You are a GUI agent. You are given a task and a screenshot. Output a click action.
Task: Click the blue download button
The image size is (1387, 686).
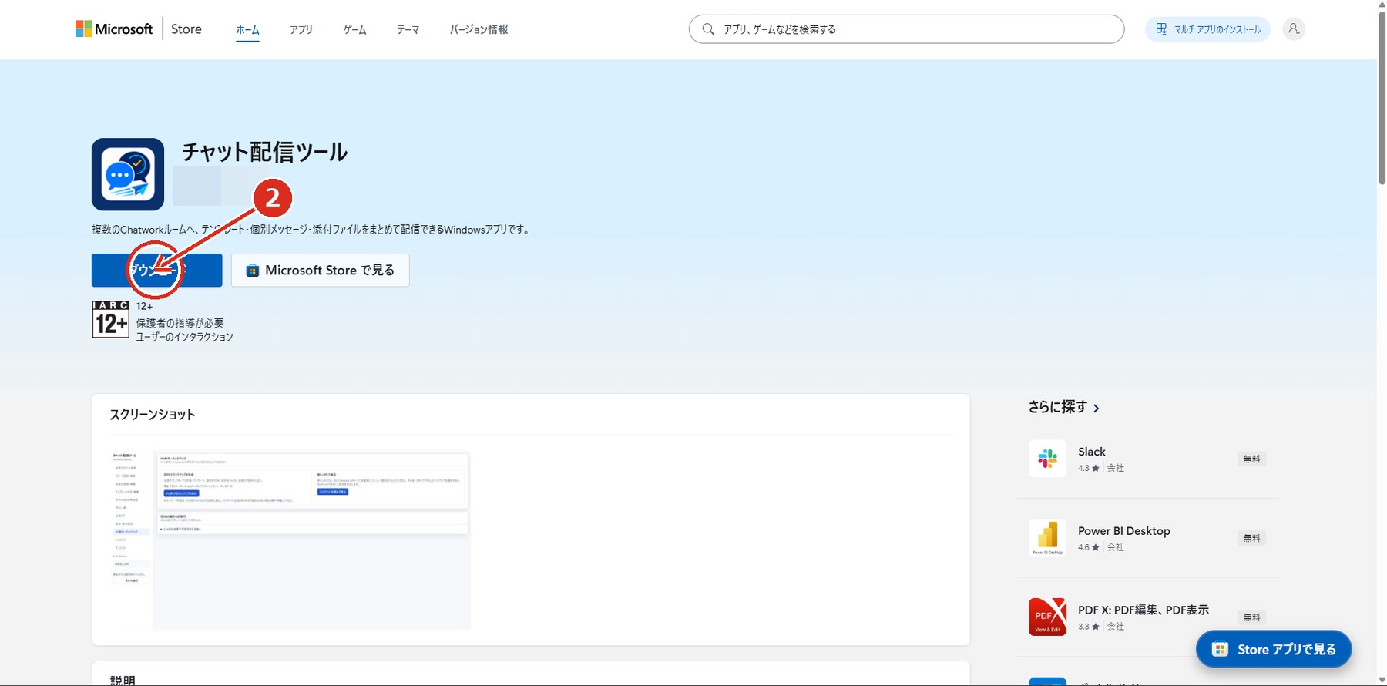(x=157, y=271)
